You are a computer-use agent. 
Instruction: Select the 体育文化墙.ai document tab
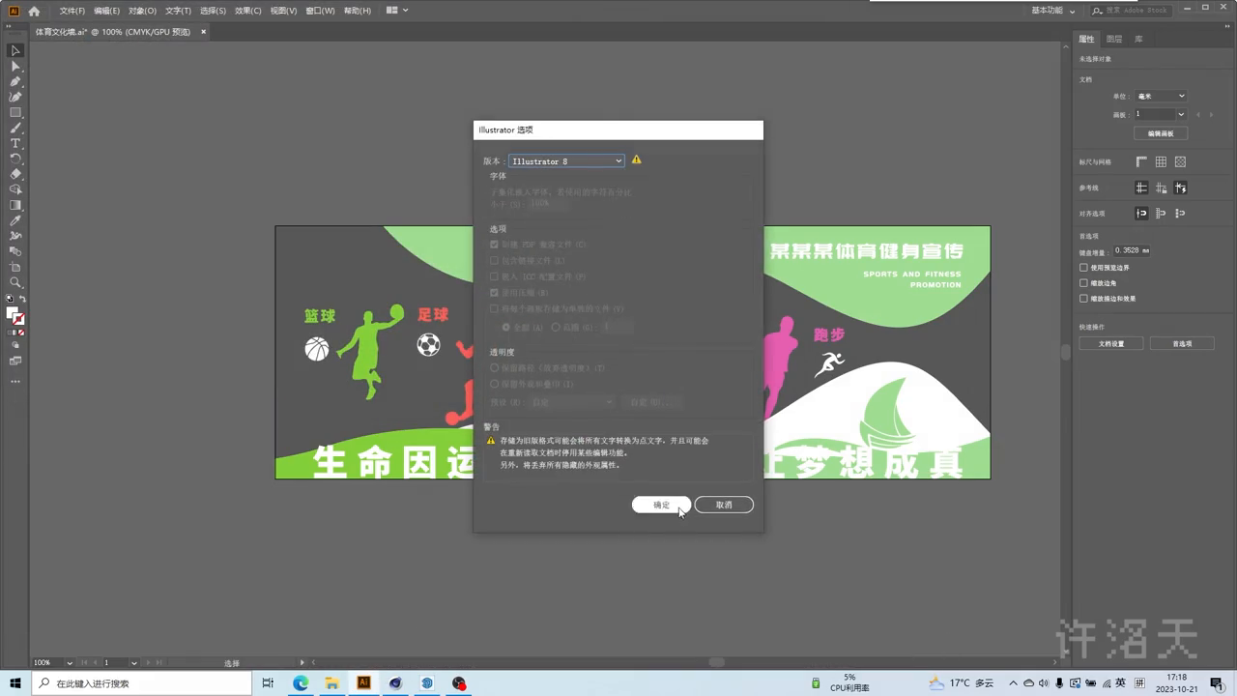pos(121,32)
